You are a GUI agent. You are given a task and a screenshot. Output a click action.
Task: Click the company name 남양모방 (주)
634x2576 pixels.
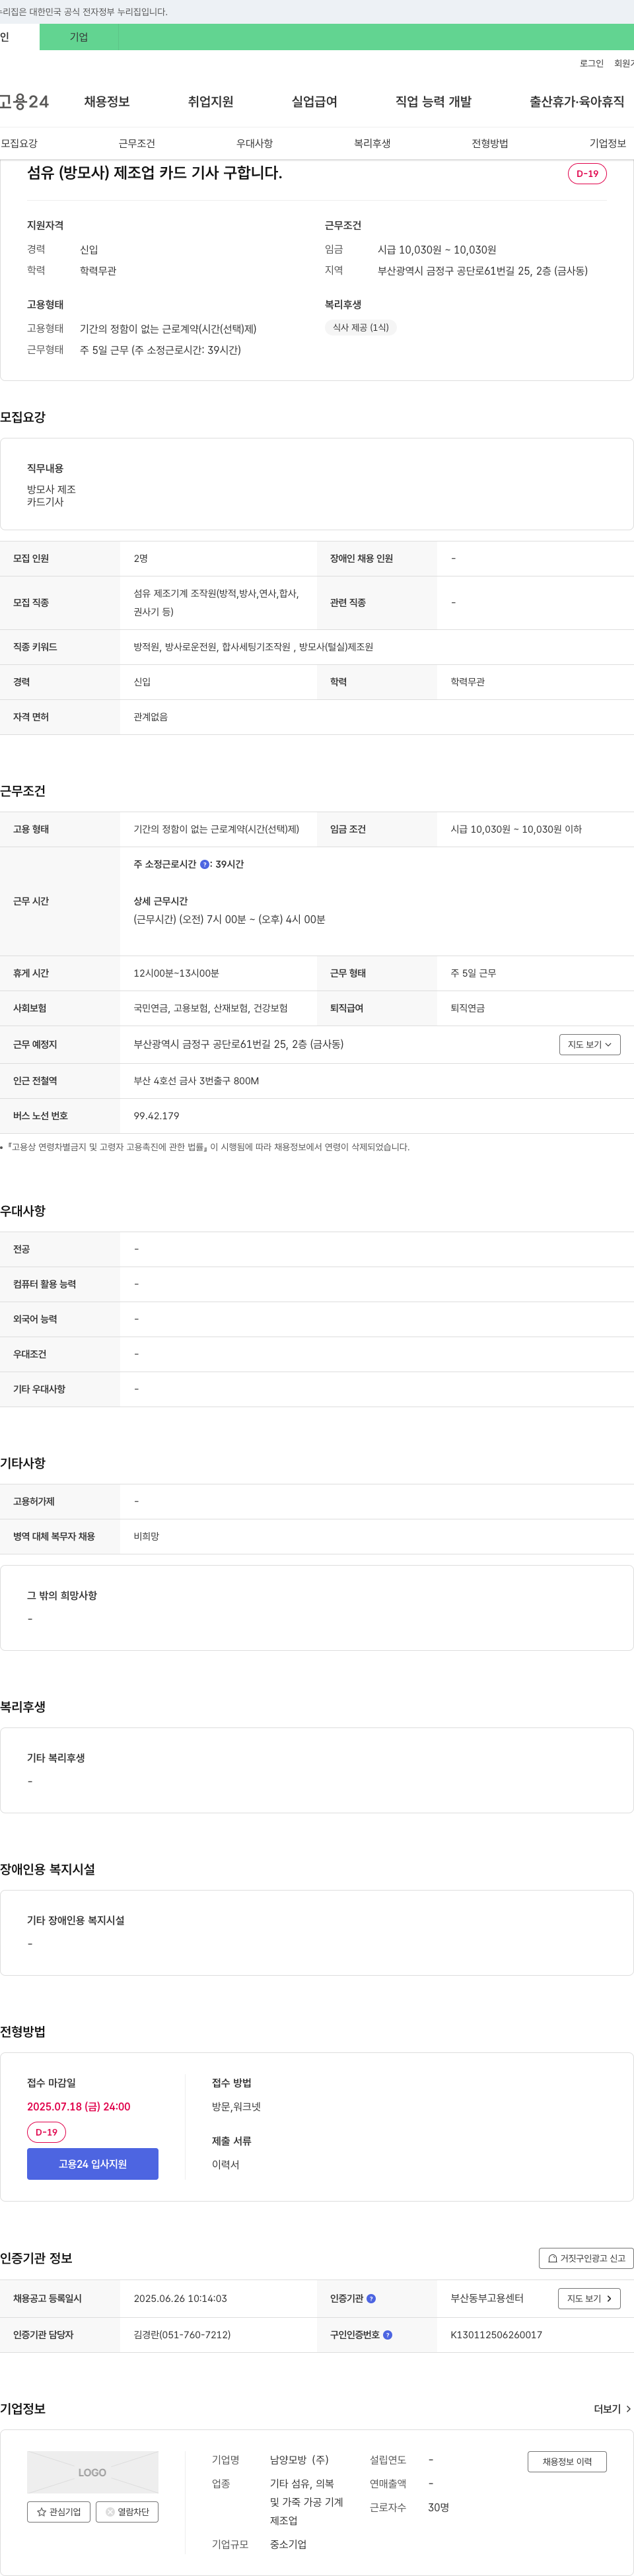coord(299,2459)
